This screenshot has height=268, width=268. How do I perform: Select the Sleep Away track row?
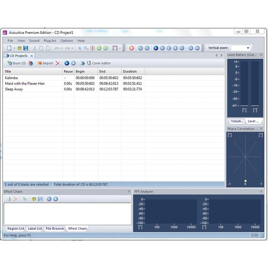(14, 89)
